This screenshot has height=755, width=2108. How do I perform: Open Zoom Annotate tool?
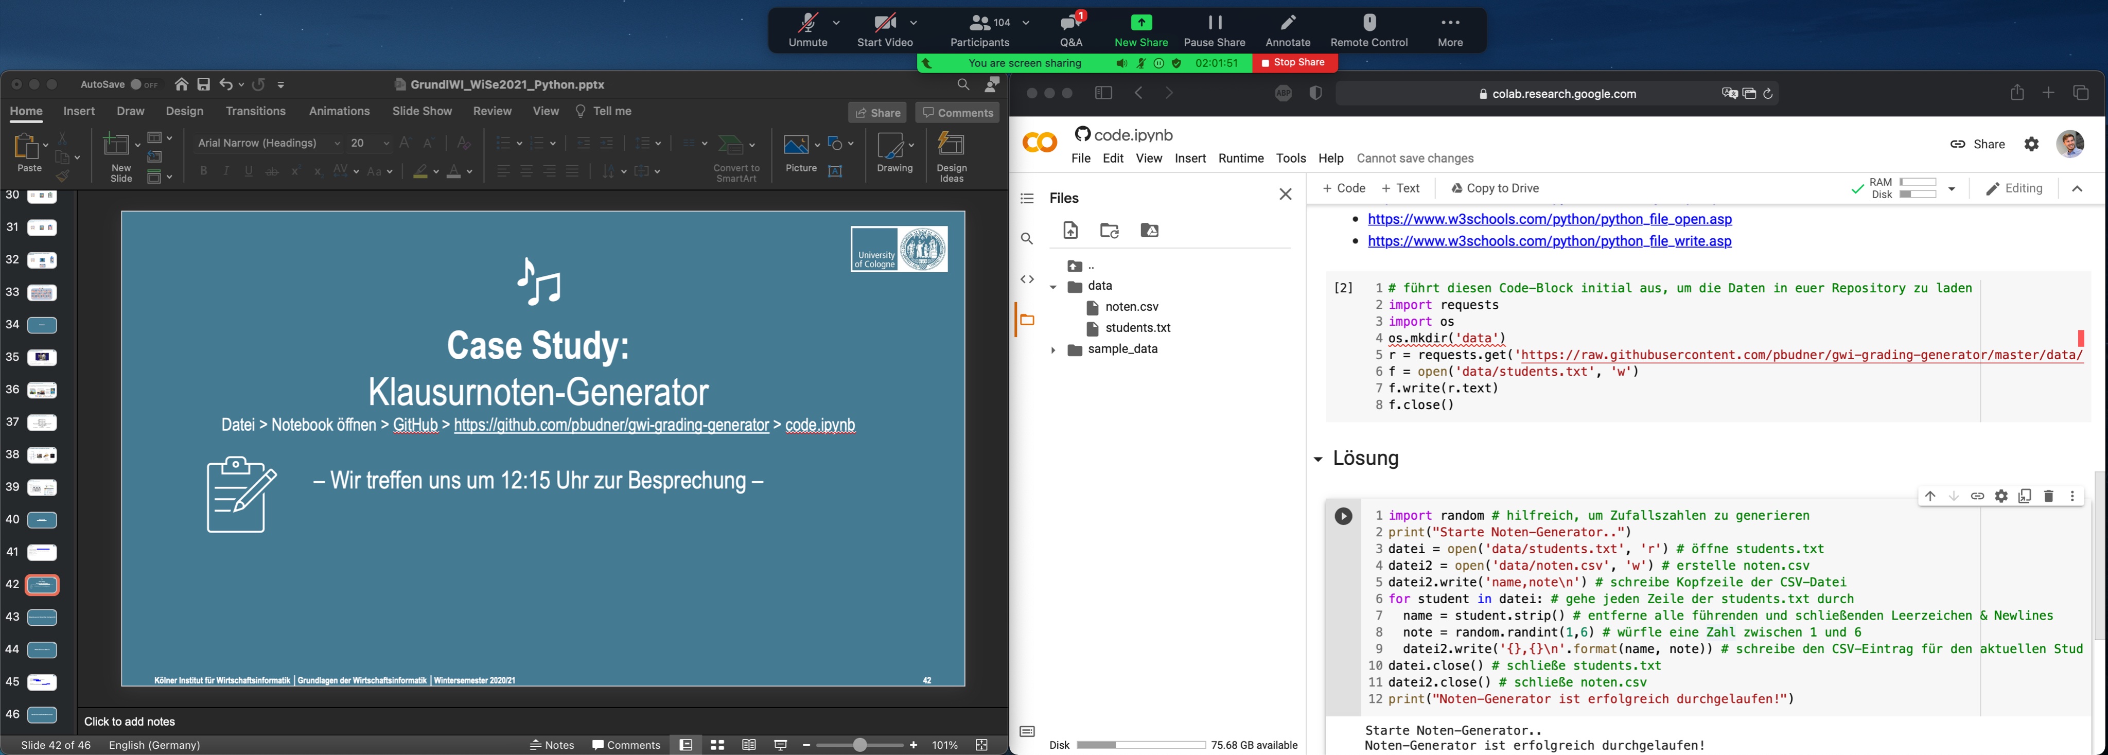coord(1287,30)
